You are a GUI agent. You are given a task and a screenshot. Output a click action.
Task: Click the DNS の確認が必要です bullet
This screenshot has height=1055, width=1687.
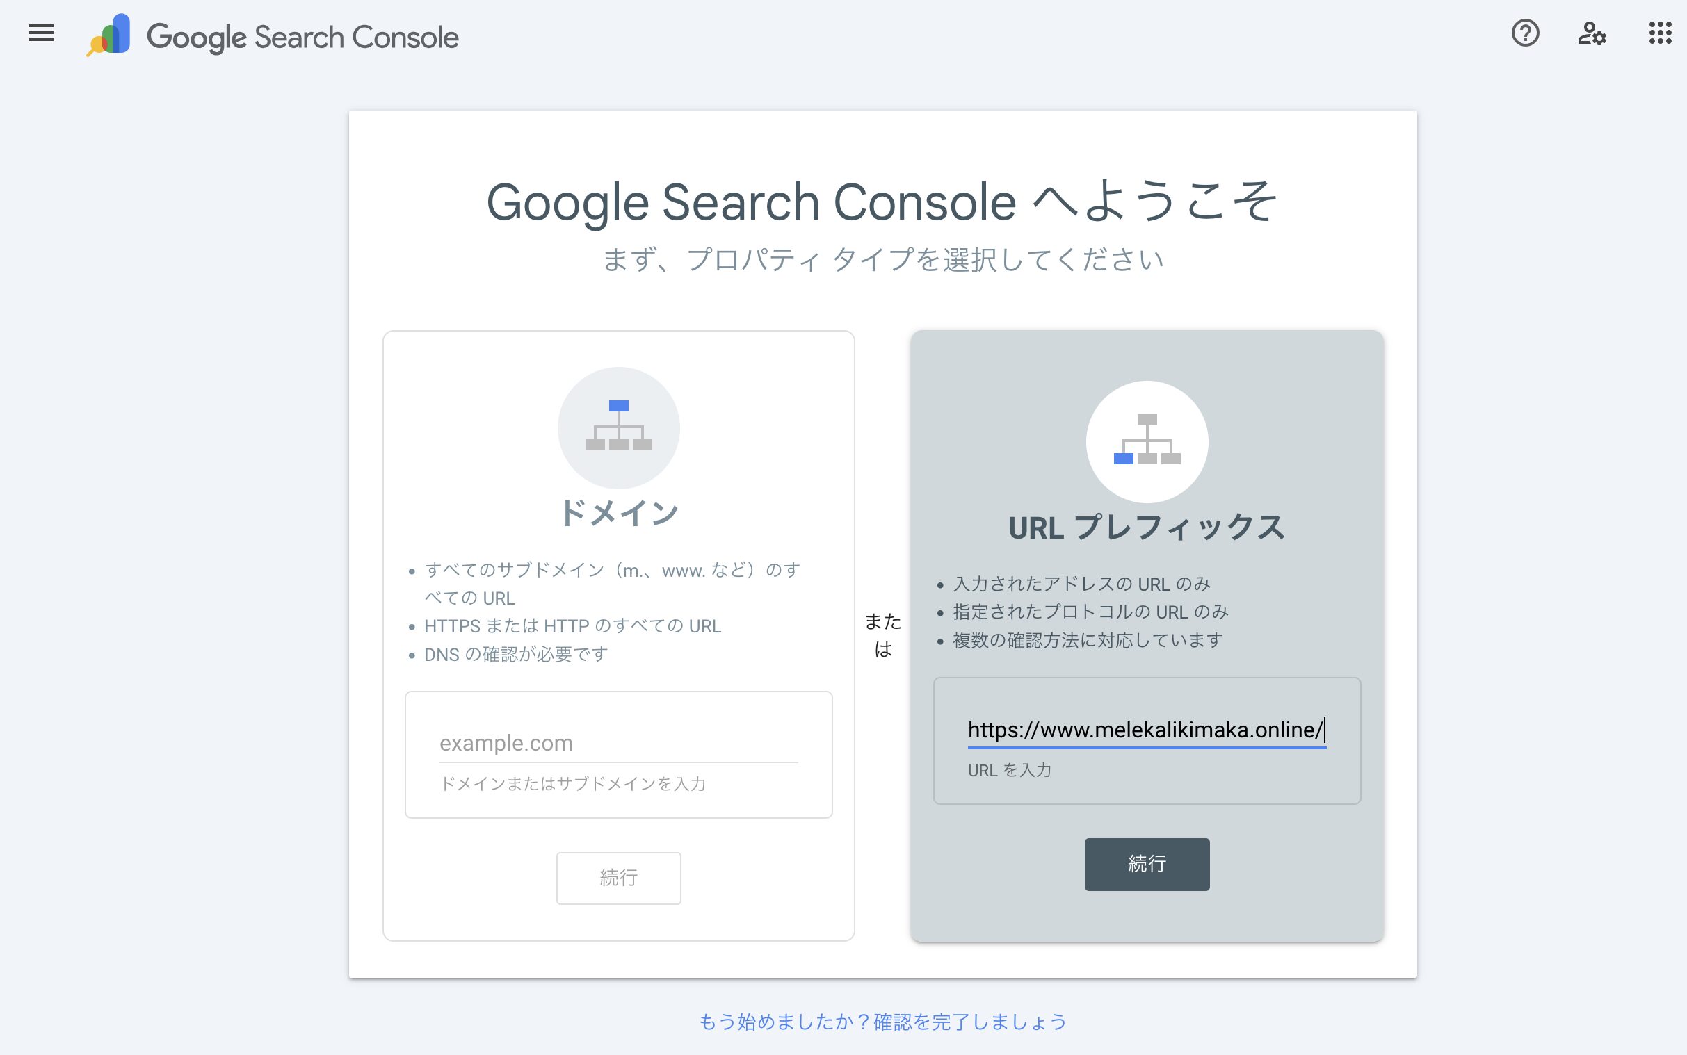click(516, 655)
